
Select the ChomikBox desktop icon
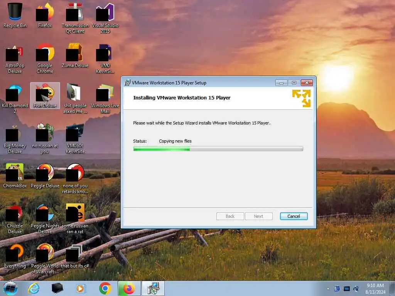tap(15, 176)
